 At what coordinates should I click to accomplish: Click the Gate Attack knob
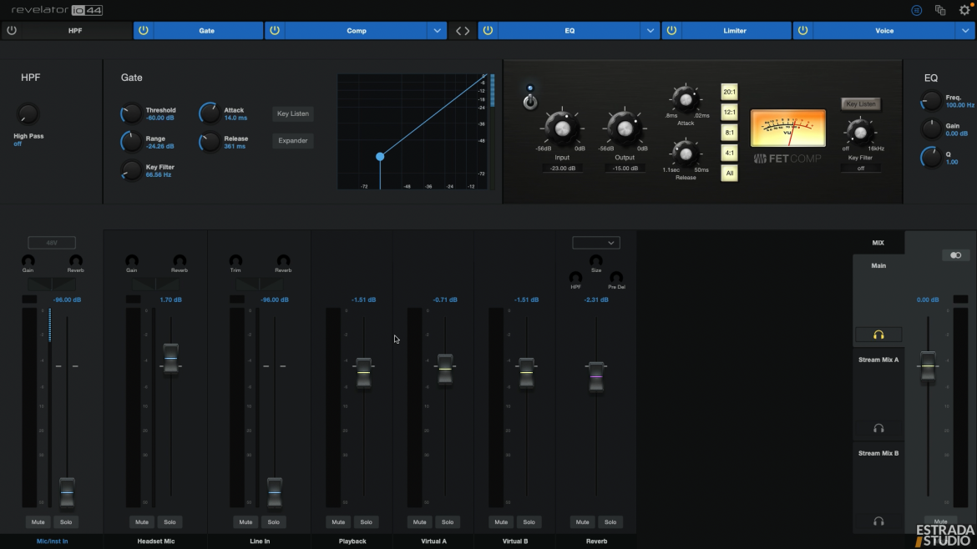210,113
